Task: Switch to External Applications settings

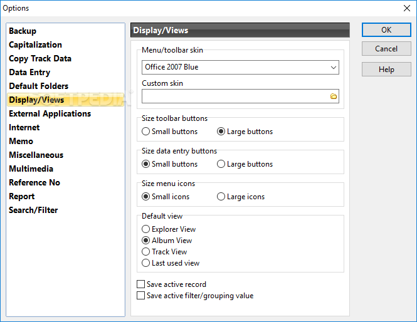Action: [50, 114]
